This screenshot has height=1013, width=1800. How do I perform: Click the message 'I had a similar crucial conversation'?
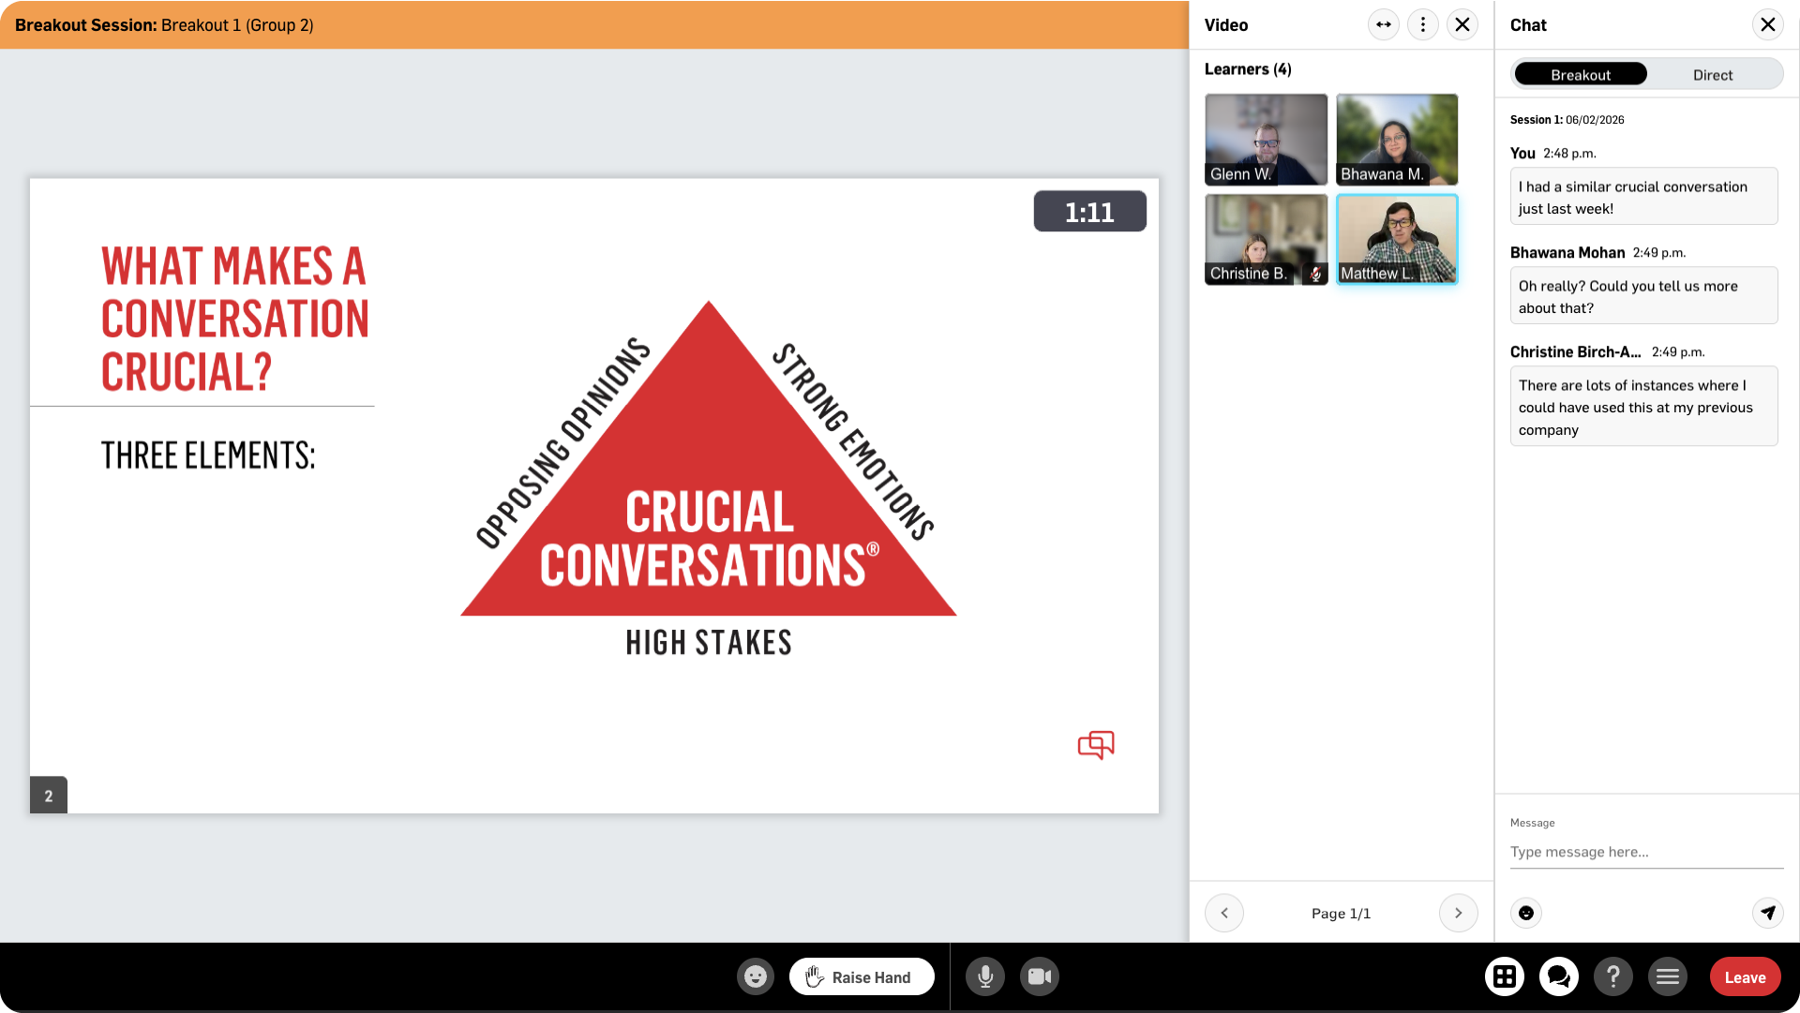pyautogui.click(x=1643, y=197)
